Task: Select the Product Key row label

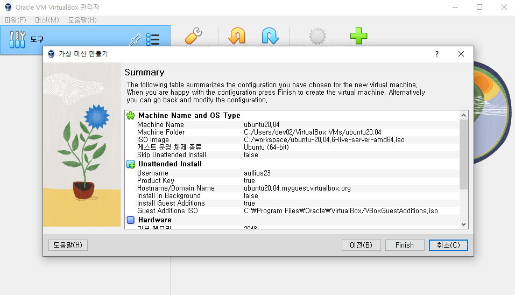Action: tap(156, 181)
